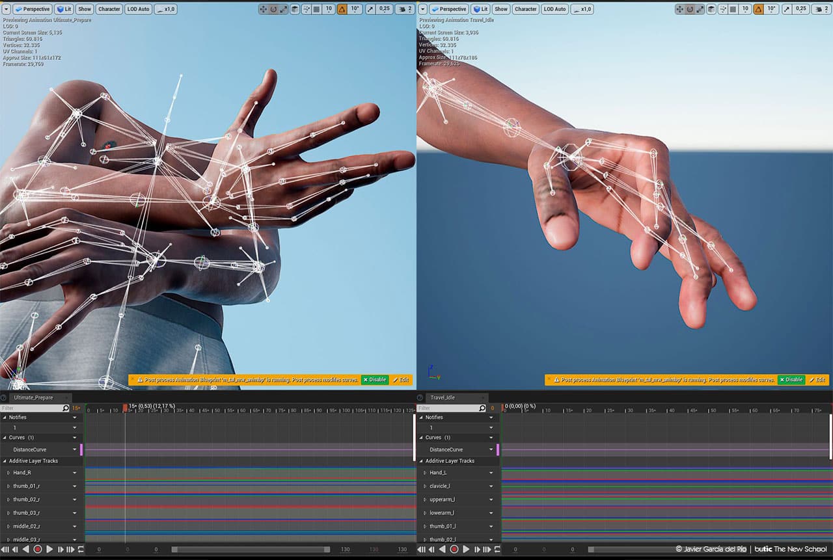Open Lit view mode menu in right viewport

point(480,9)
